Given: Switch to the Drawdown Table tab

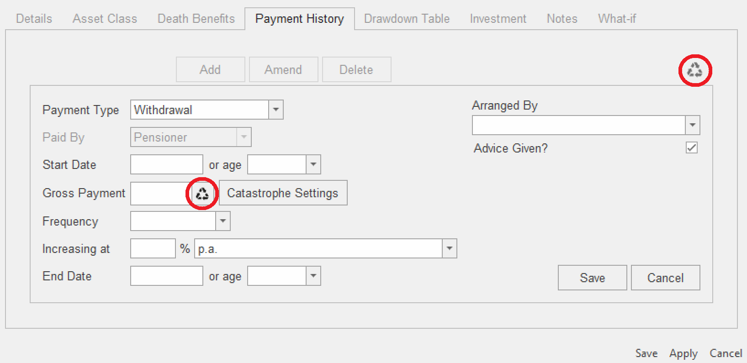Looking at the screenshot, I should [x=407, y=19].
